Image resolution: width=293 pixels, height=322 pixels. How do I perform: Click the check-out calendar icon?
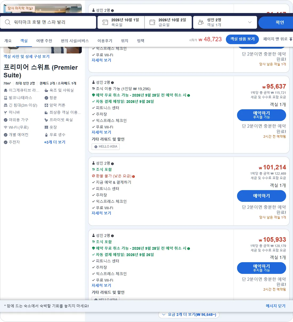pyautogui.click(x=152, y=22)
